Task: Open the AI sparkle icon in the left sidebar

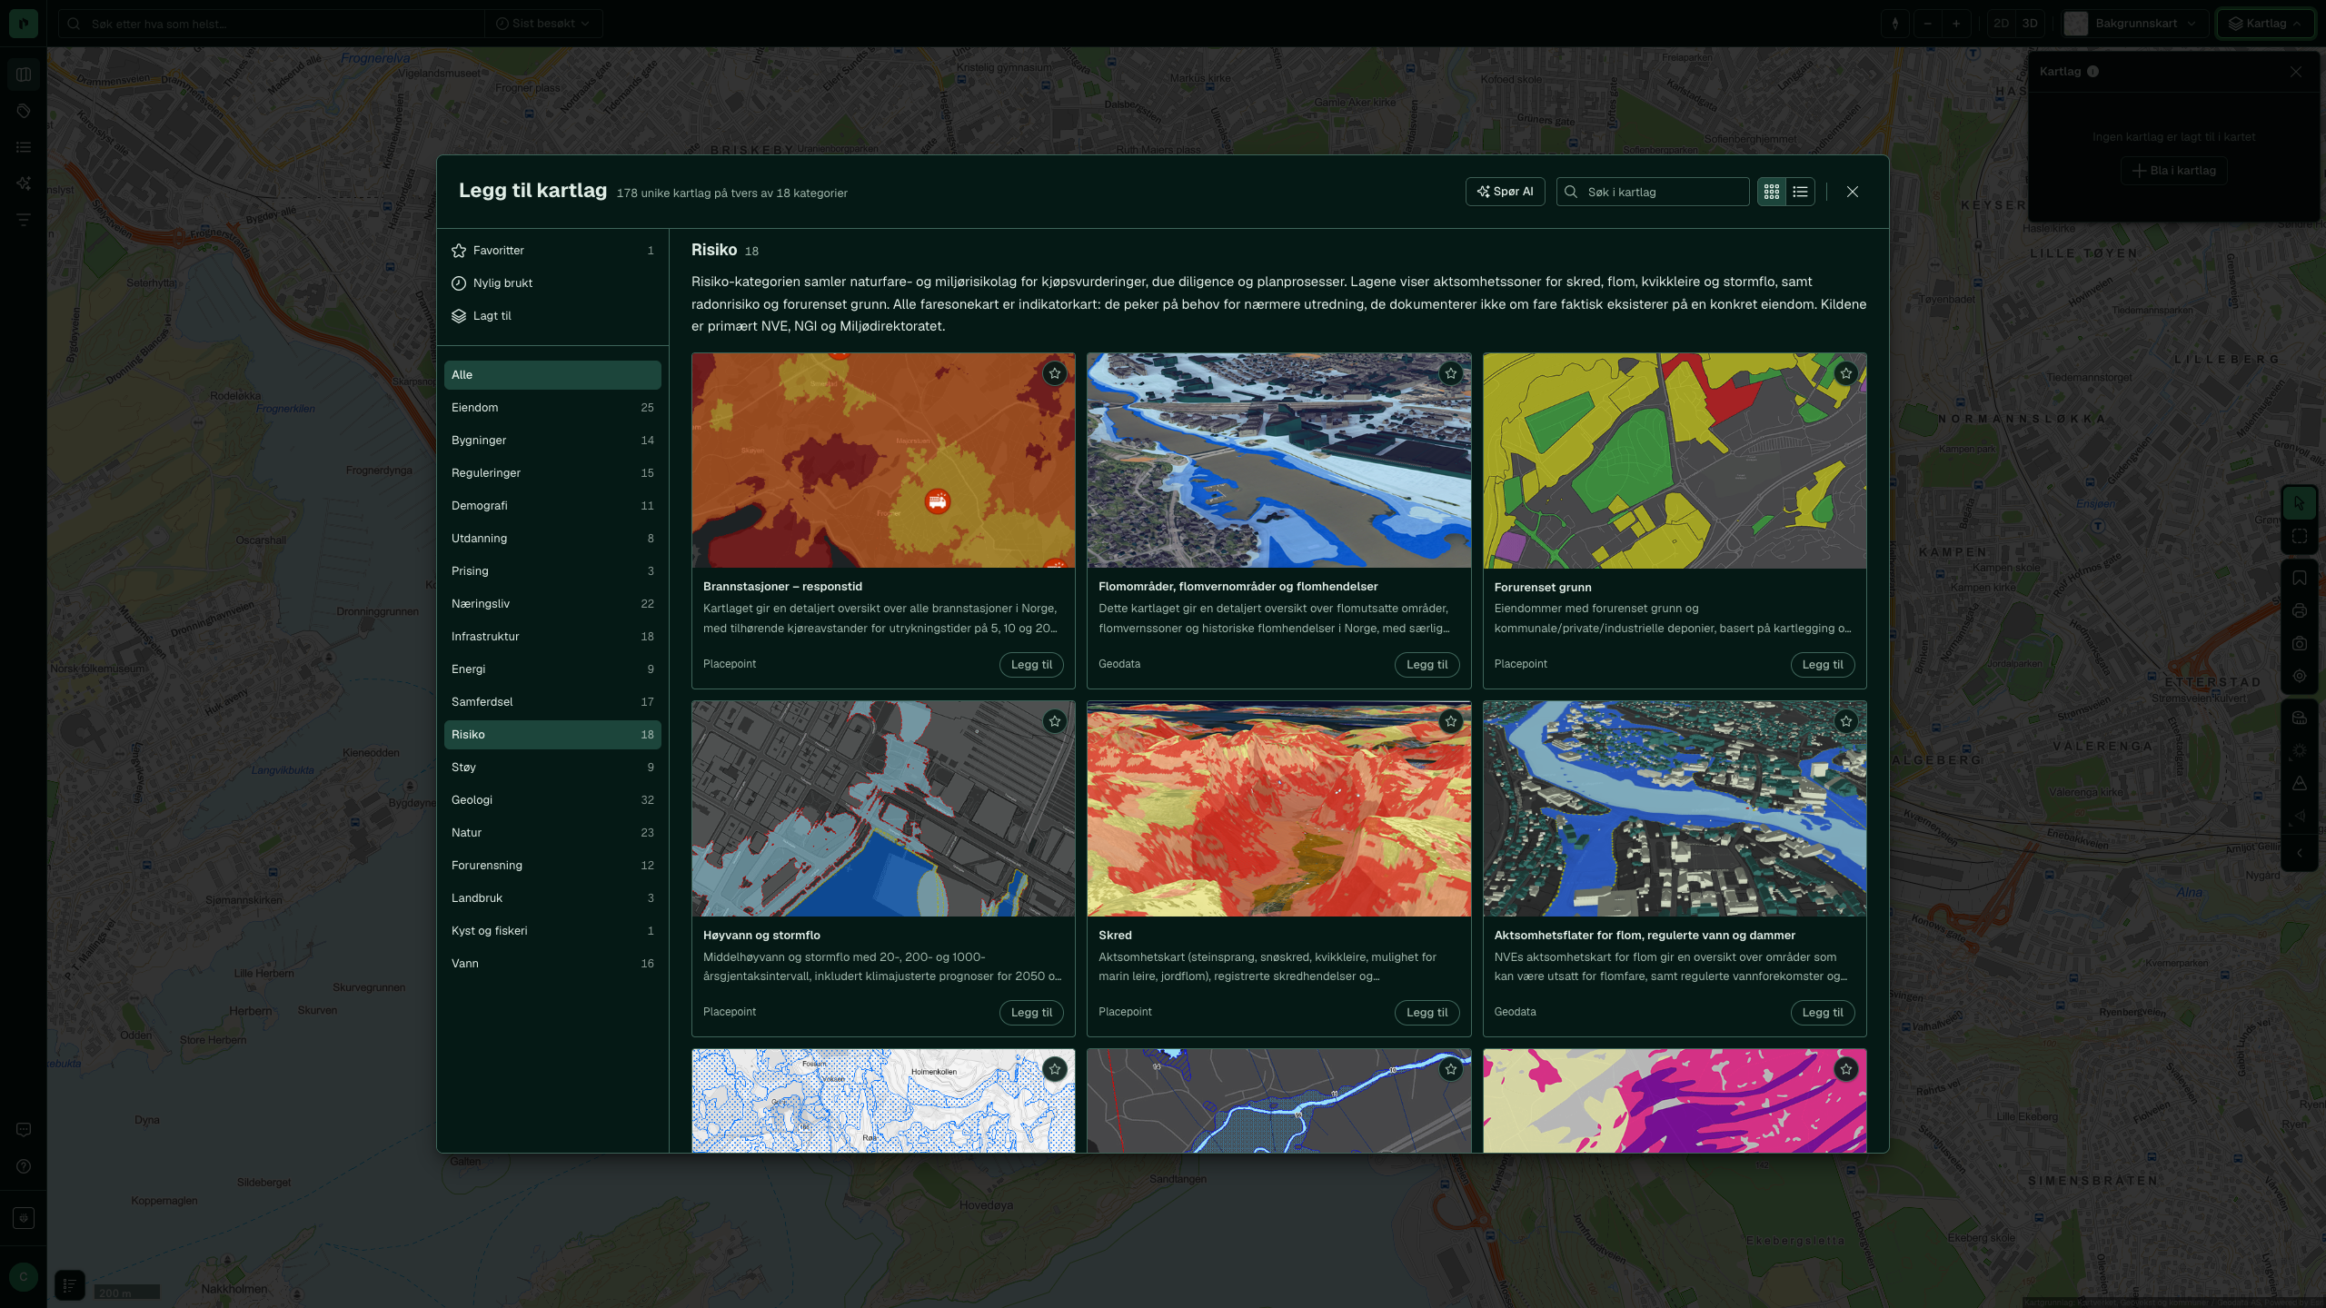Action: (24, 183)
